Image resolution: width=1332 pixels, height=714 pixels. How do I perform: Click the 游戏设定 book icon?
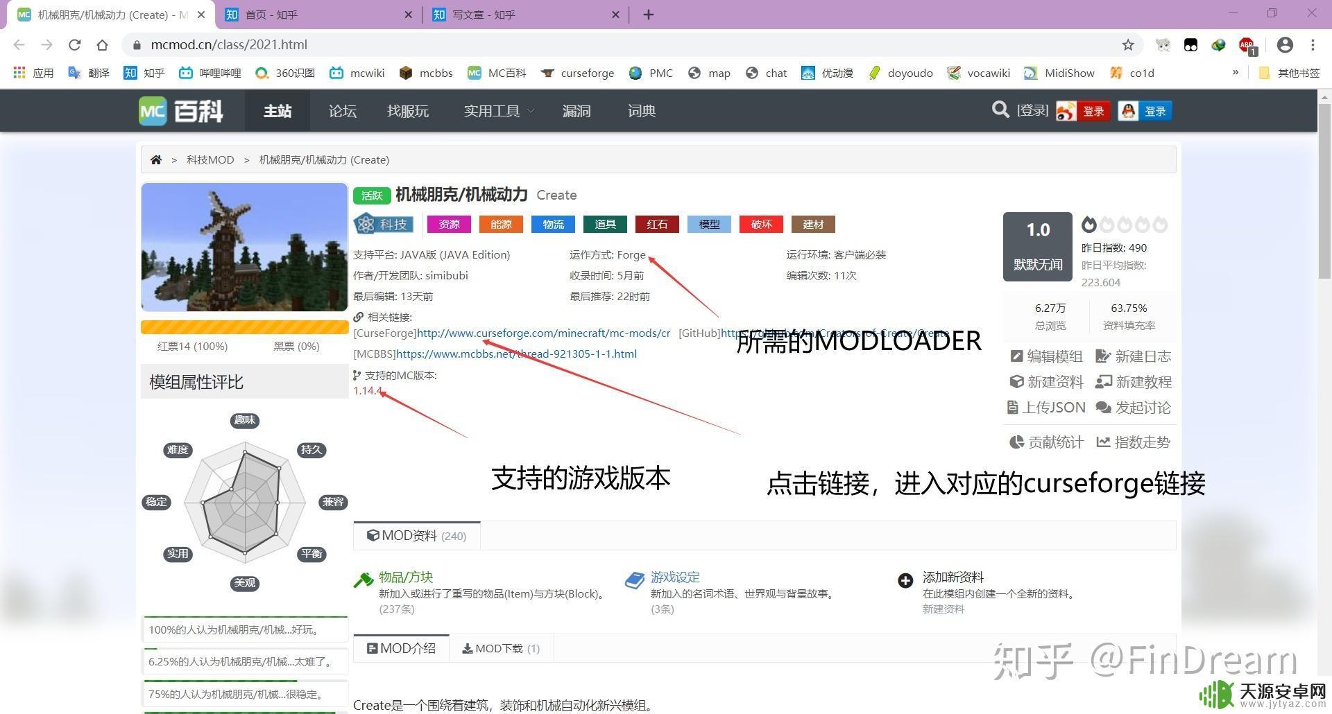tap(635, 580)
